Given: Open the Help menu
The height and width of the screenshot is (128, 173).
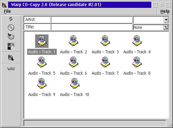Looking at the screenshot, I should (165, 11).
